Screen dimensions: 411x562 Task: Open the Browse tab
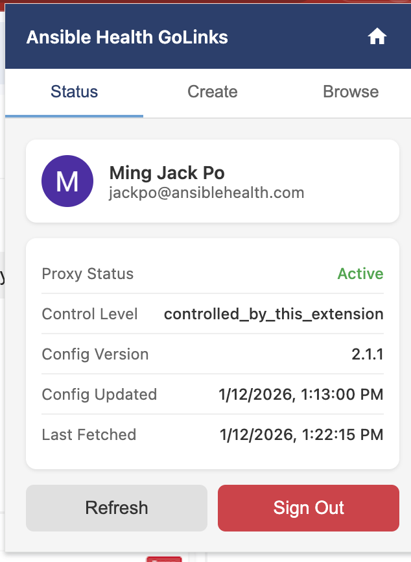point(351,92)
